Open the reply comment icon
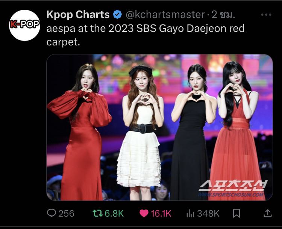This screenshot has width=282, height=229. click(52, 213)
